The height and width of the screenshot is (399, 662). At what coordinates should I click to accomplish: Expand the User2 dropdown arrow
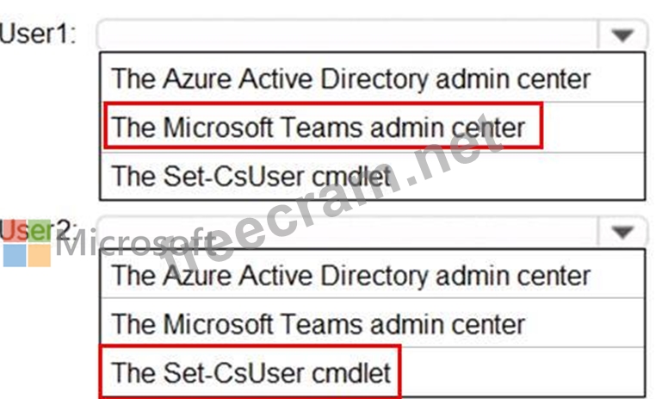click(x=622, y=231)
